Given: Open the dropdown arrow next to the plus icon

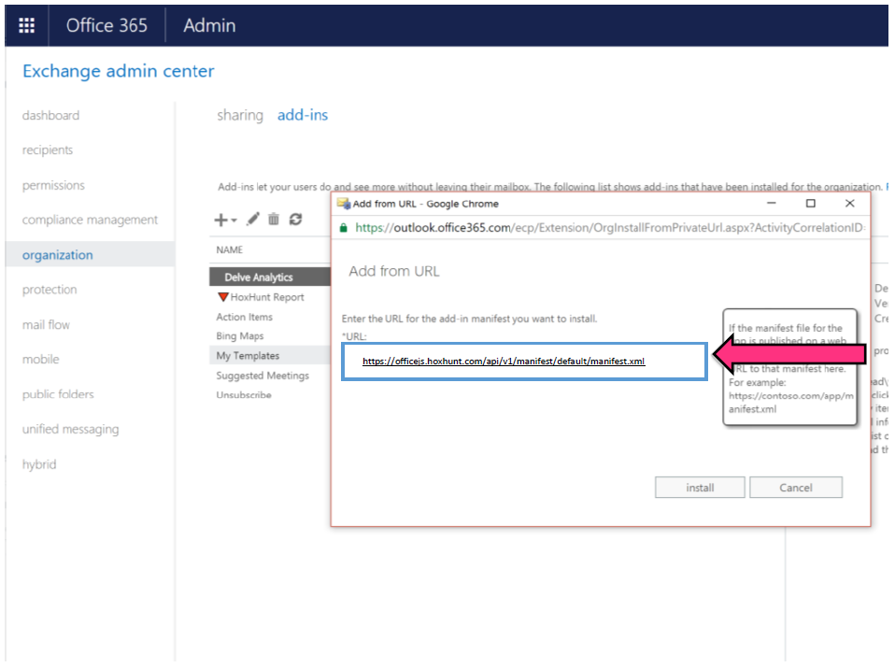Looking at the screenshot, I should [x=234, y=220].
